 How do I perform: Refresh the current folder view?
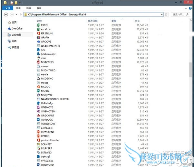click(166, 14)
